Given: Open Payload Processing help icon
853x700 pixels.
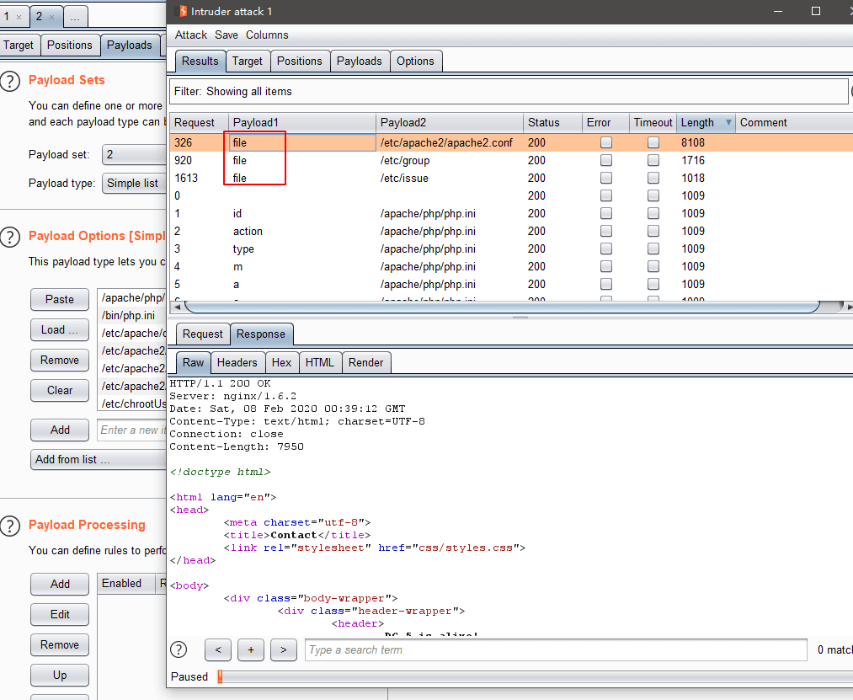Looking at the screenshot, I should tap(9, 526).
